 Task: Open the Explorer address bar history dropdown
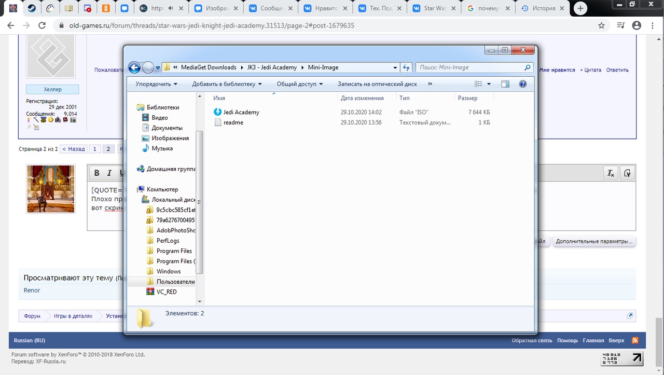[x=395, y=67]
